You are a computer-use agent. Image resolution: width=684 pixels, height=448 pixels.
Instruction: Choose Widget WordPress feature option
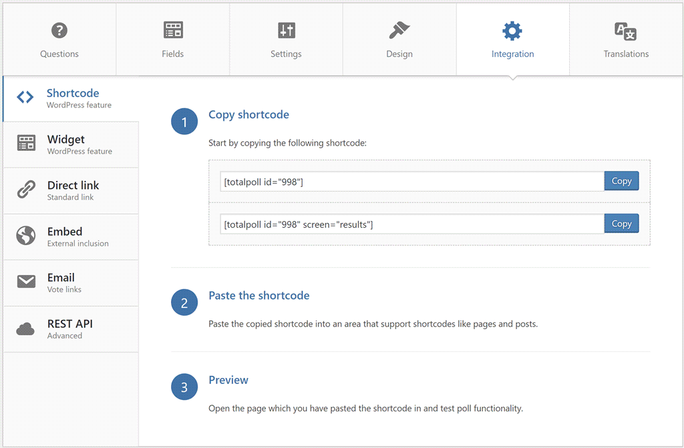pyautogui.click(x=71, y=145)
